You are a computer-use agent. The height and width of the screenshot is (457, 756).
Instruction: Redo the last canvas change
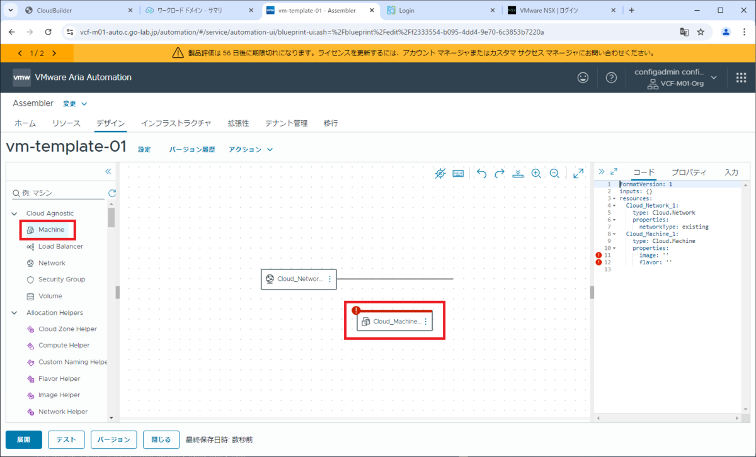point(500,173)
